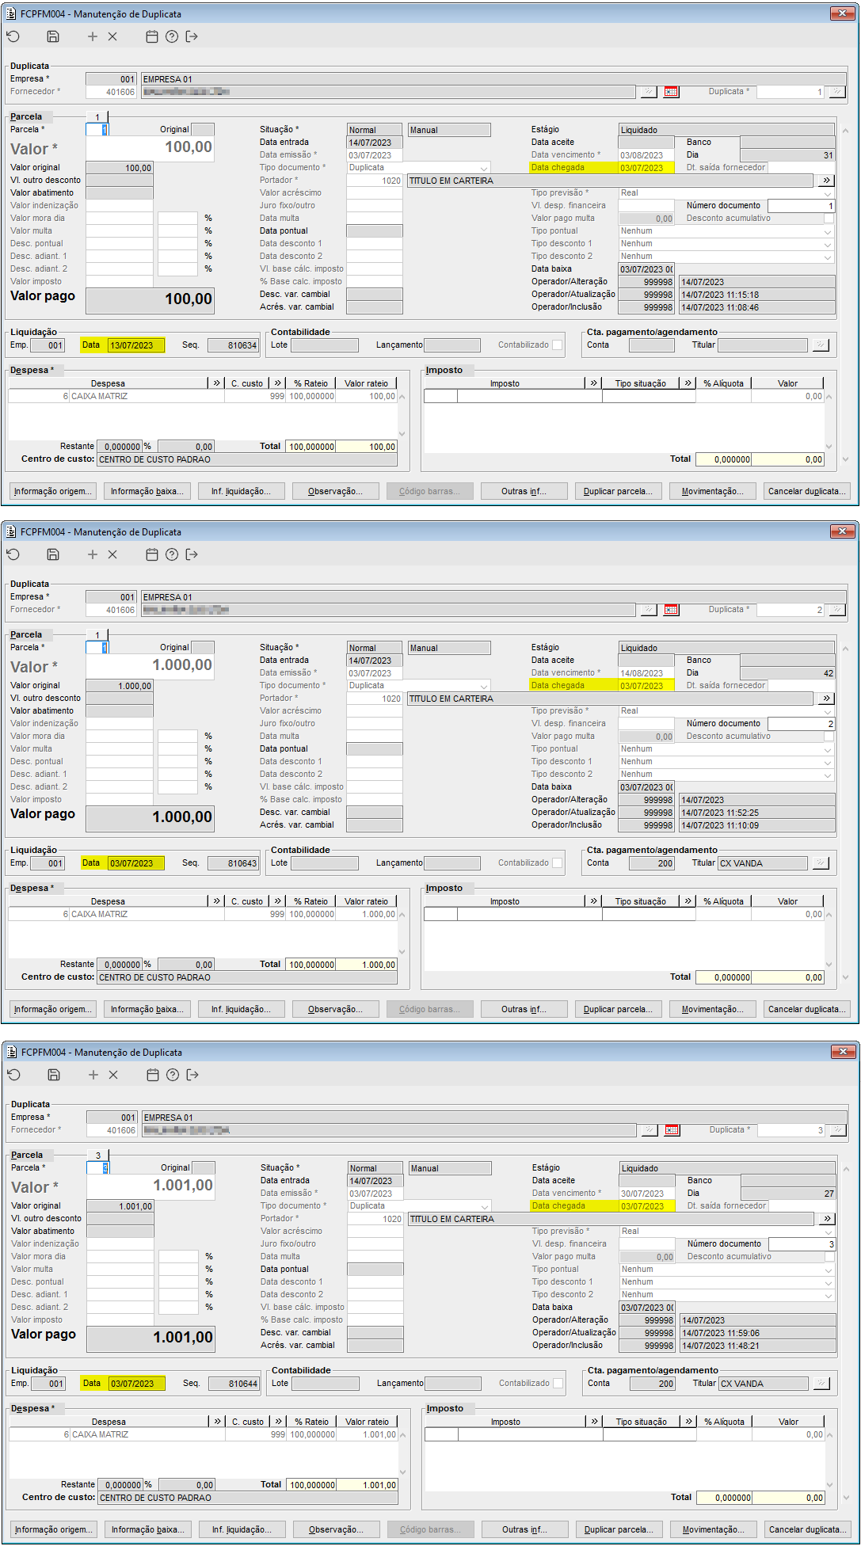Screen dimensions: 861x1546
Task: Click the >> next to Despesa column header in duplicata 1 window
Action: 216,383
